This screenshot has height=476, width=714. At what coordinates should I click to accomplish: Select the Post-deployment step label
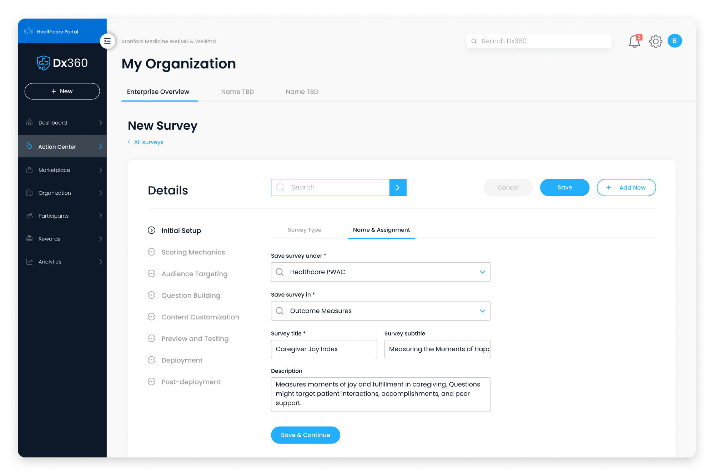coord(191,382)
